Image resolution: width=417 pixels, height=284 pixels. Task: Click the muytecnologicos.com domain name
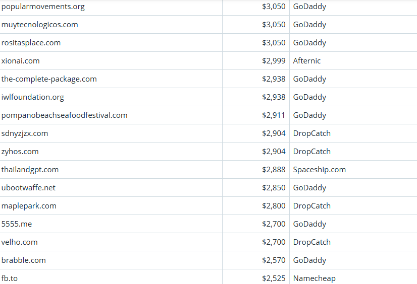tap(39, 25)
